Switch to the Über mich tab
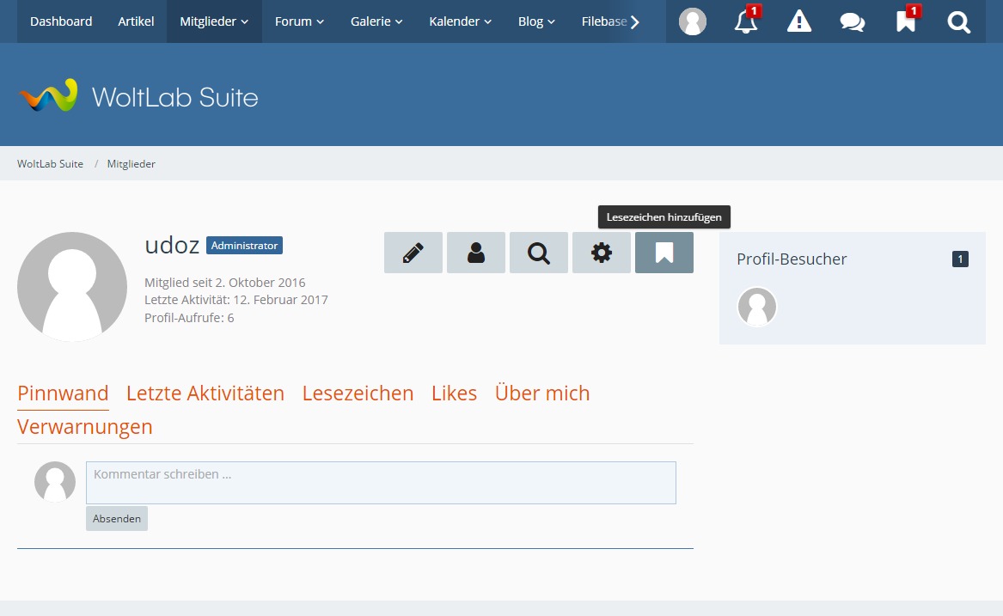Screen dimensions: 1003x616 click(x=542, y=393)
